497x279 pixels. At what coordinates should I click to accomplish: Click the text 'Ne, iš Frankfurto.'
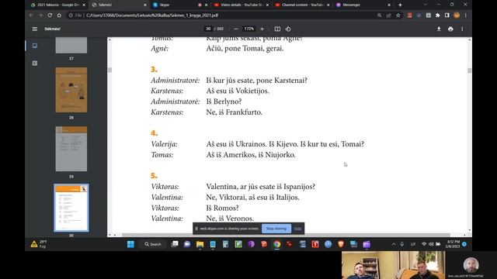235,112
